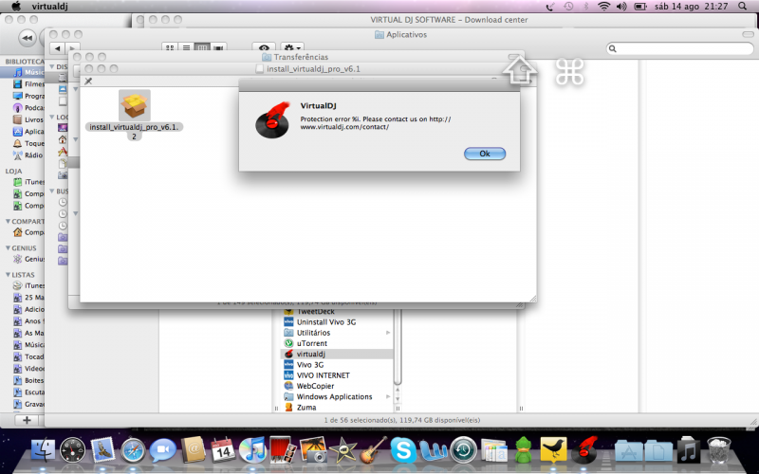This screenshot has height=474, width=759.
Task: Collapse the DIS section triangle in Finder sidebar
Action: [x=52, y=66]
